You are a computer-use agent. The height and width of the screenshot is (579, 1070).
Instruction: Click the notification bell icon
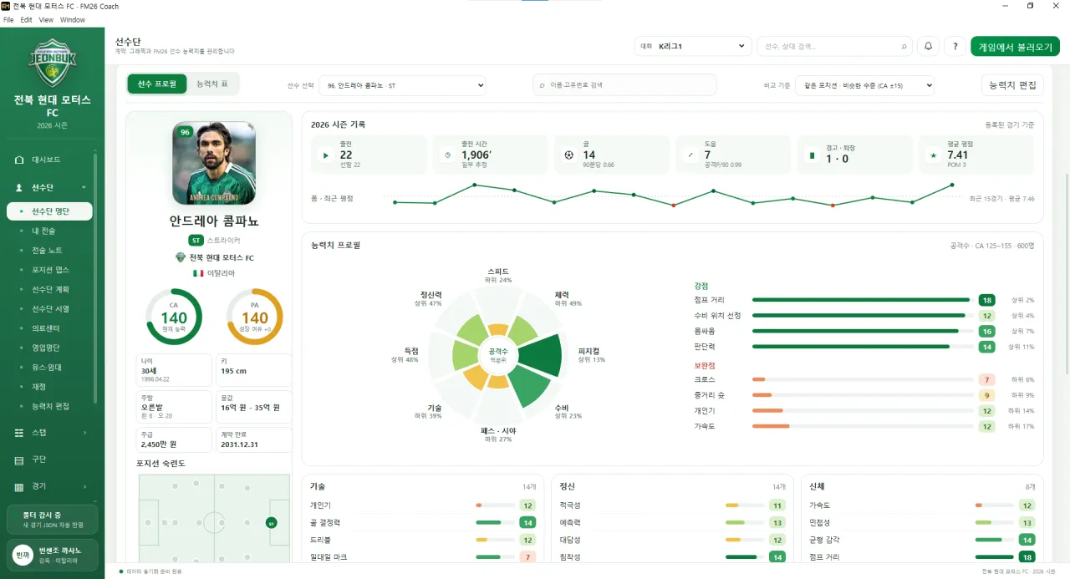click(x=928, y=47)
